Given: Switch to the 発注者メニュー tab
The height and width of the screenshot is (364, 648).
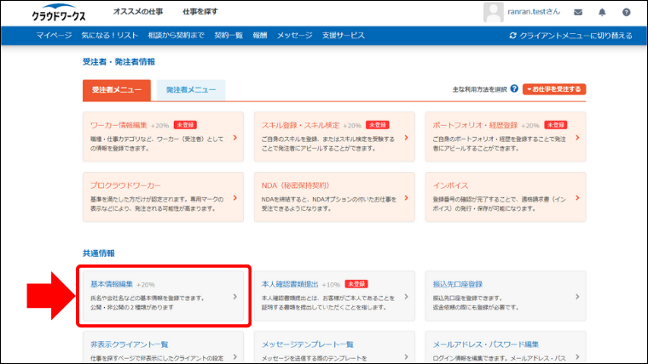Looking at the screenshot, I should coord(190,89).
